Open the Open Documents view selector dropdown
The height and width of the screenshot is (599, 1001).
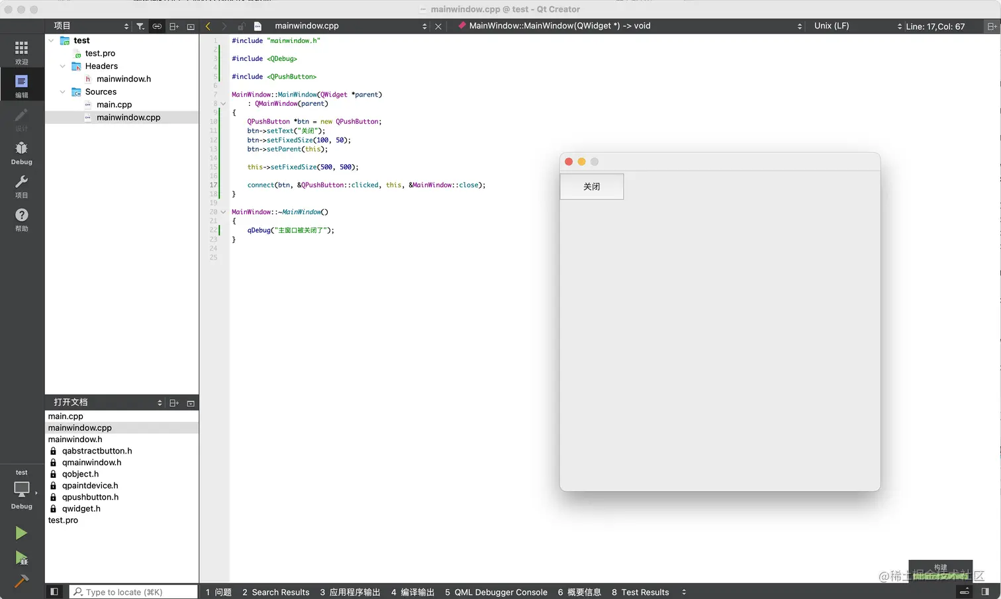tap(107, 402)
